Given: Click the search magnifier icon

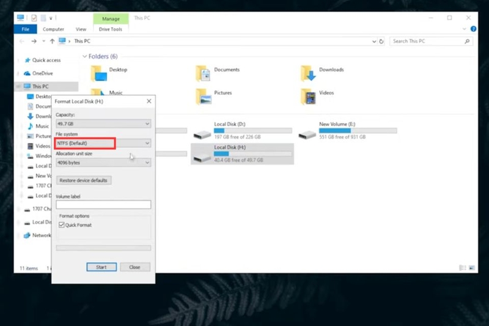Looking at the screenshot, I should coord(467,41).
